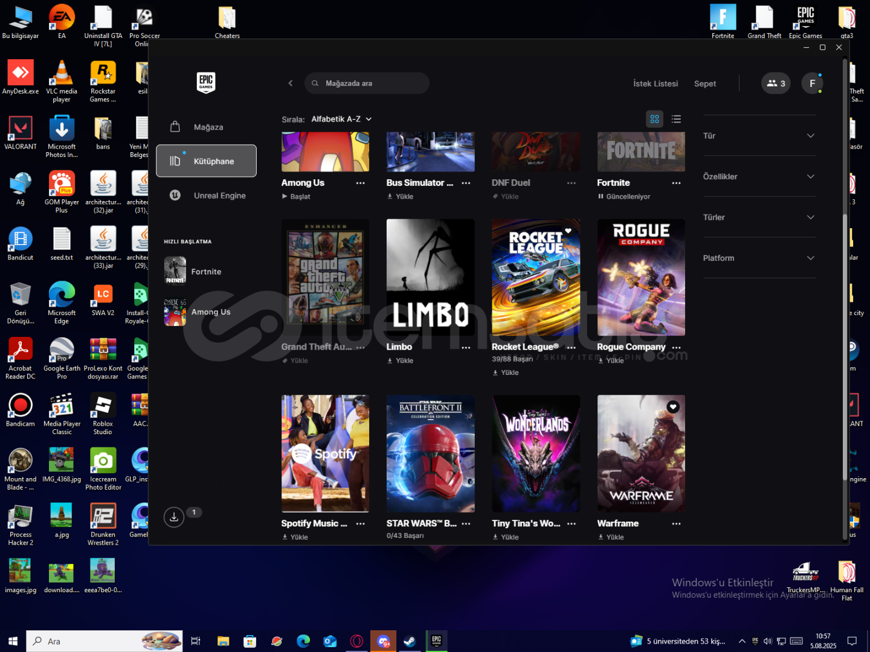Focus the Mağazada ara search field
Screen dimensions: 870x652
pos(367,83)
